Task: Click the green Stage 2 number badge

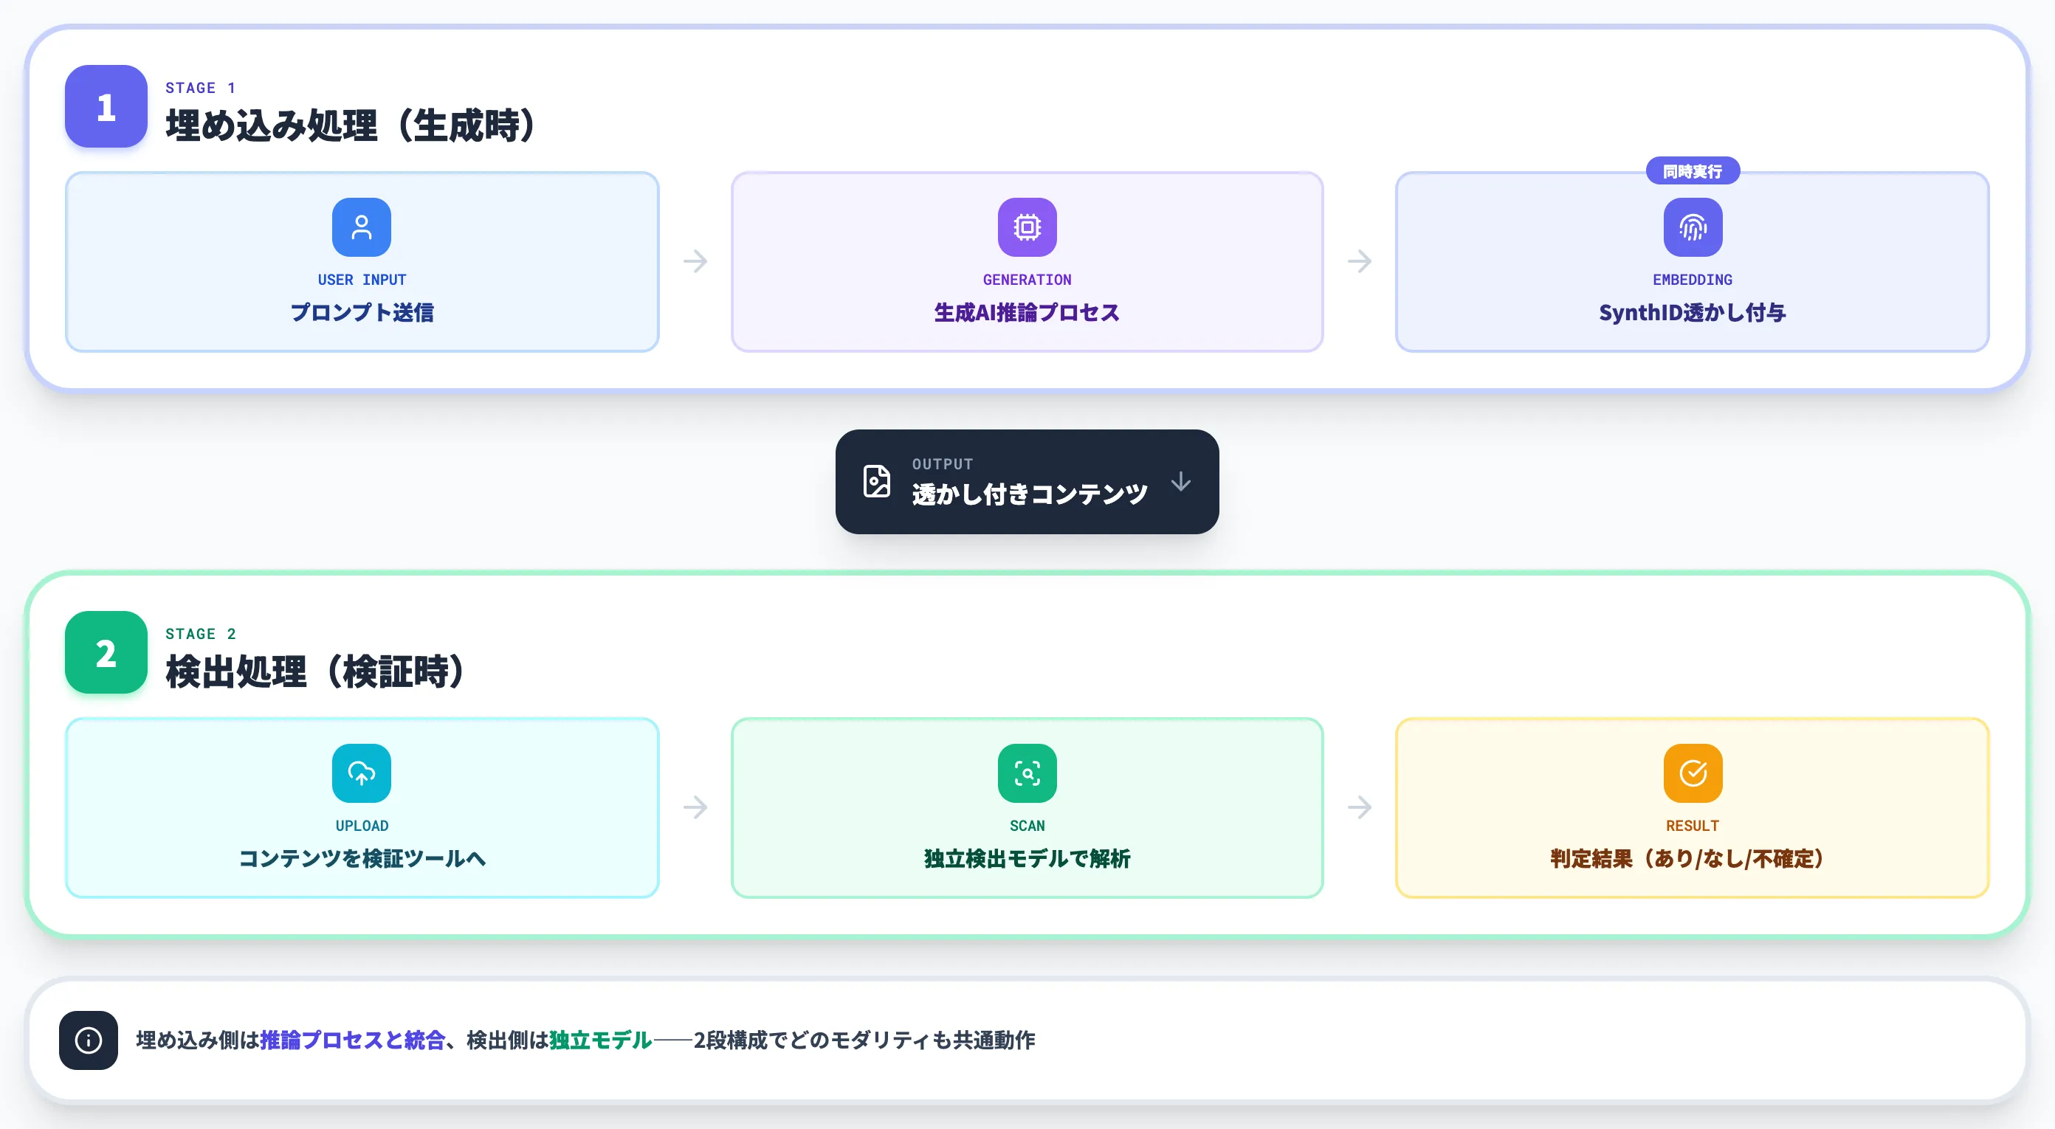Action: point(106,652)
